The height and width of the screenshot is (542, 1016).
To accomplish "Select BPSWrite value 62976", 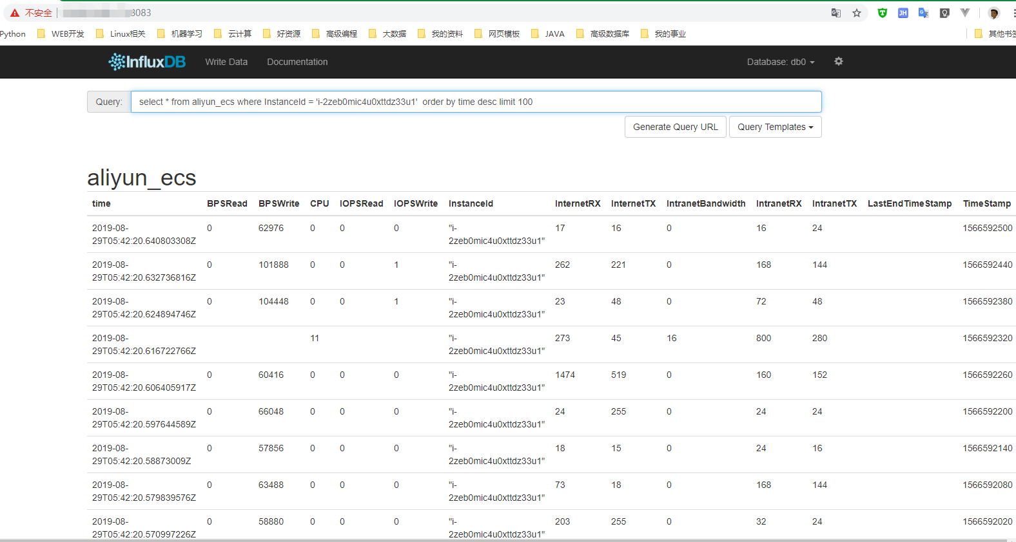I will point(271,228).
